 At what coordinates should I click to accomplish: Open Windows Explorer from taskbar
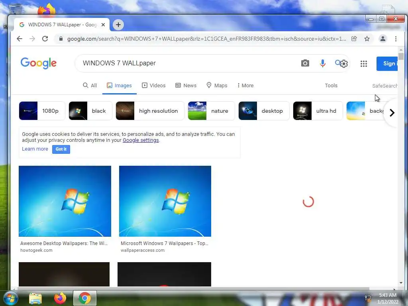(35, 298)
